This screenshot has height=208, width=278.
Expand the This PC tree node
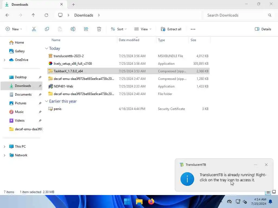(5, 147)
